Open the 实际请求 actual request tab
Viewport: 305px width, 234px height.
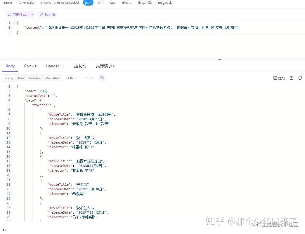(x=104, y=66)
